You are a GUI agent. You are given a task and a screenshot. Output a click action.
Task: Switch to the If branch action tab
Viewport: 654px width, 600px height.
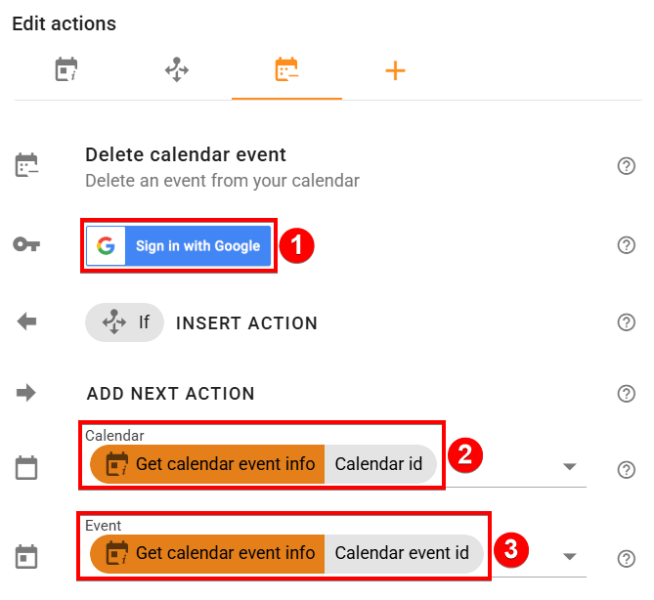[x=177, y=70]
